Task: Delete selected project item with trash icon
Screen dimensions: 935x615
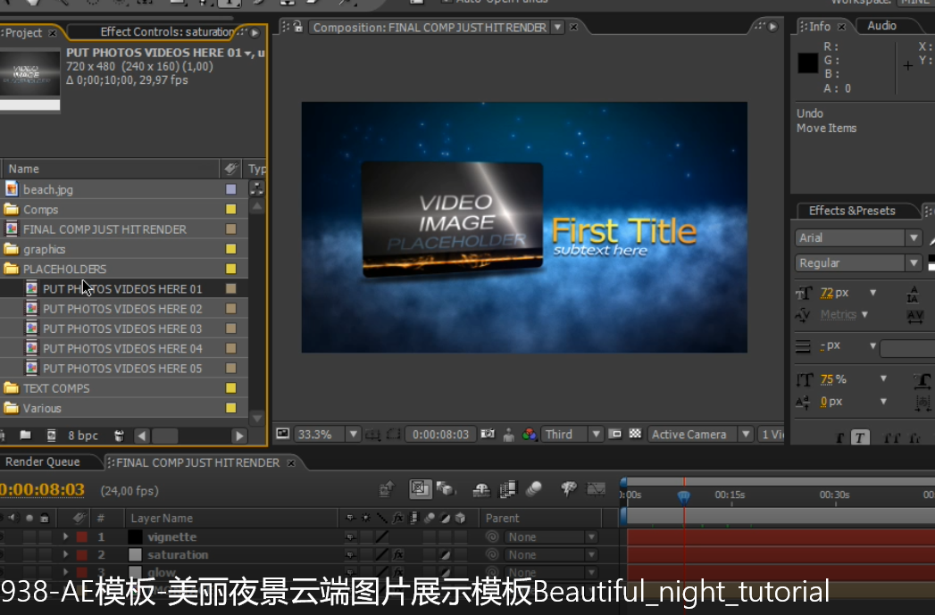Action: click(x=119, y=436)
